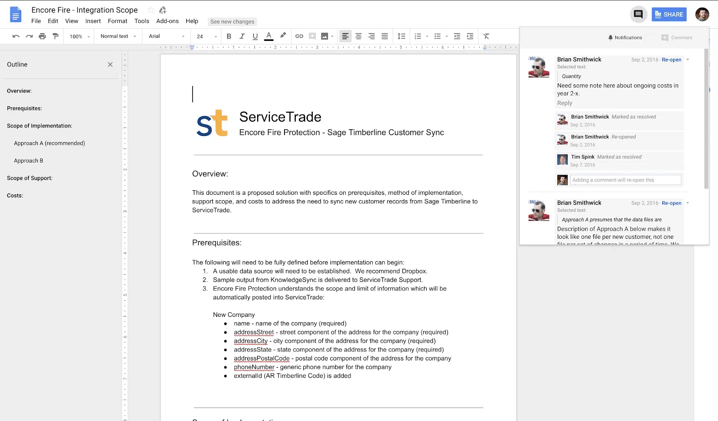The height and width of the screenshot is (421, 718).
Task: Open the Normal text style dropdown
Action: [x=118, y=36]
